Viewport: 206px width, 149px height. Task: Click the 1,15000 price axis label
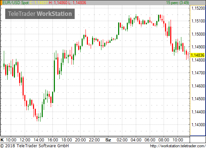198,34
